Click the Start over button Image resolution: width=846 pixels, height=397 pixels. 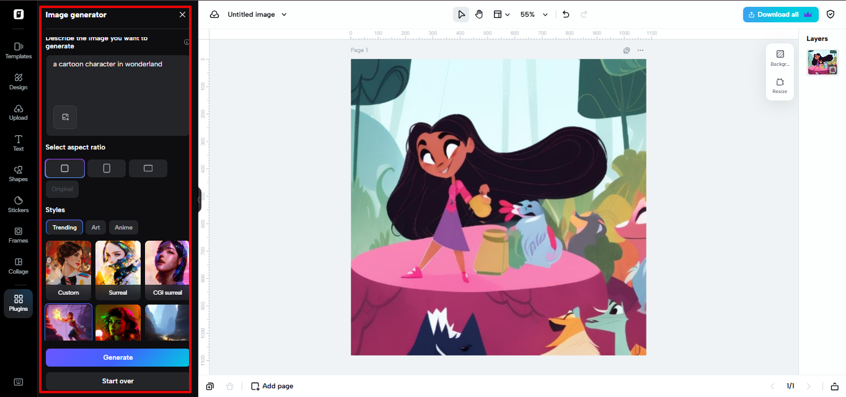click(117, 381)
